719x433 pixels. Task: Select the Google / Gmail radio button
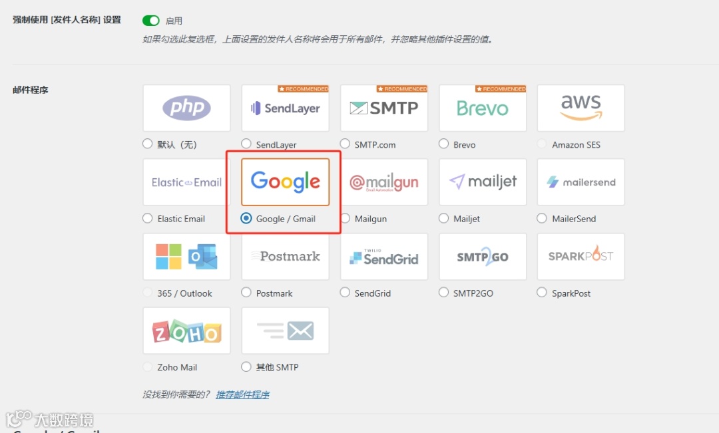[x=246, y=218]
